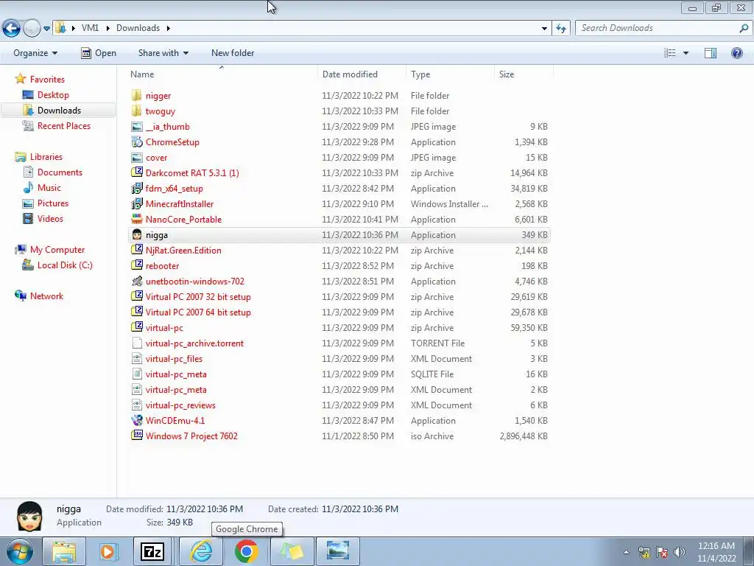Open the more view options arrow
The width and height of the screenshot is (754, 566).
pos(686,53)
